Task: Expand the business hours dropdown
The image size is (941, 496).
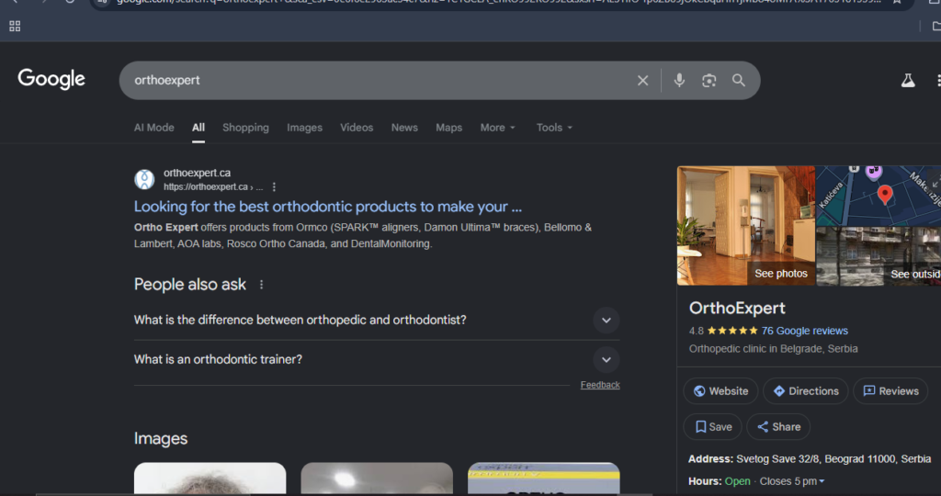Action: coord(822,481)
